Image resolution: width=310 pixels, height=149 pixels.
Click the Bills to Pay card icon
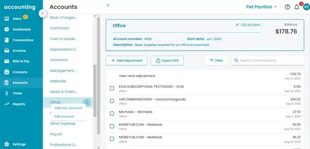click(x=6, y=61)
